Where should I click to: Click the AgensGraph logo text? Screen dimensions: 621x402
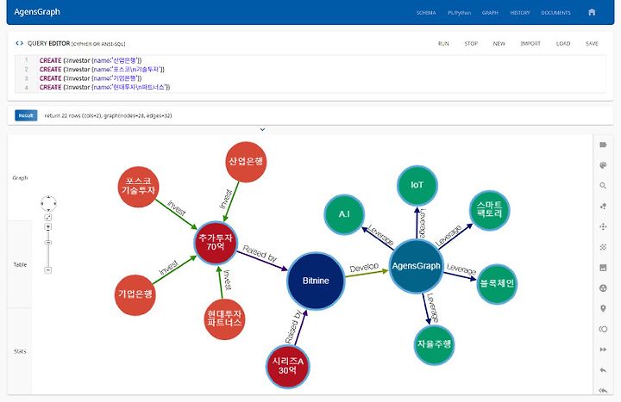point(37,12)
